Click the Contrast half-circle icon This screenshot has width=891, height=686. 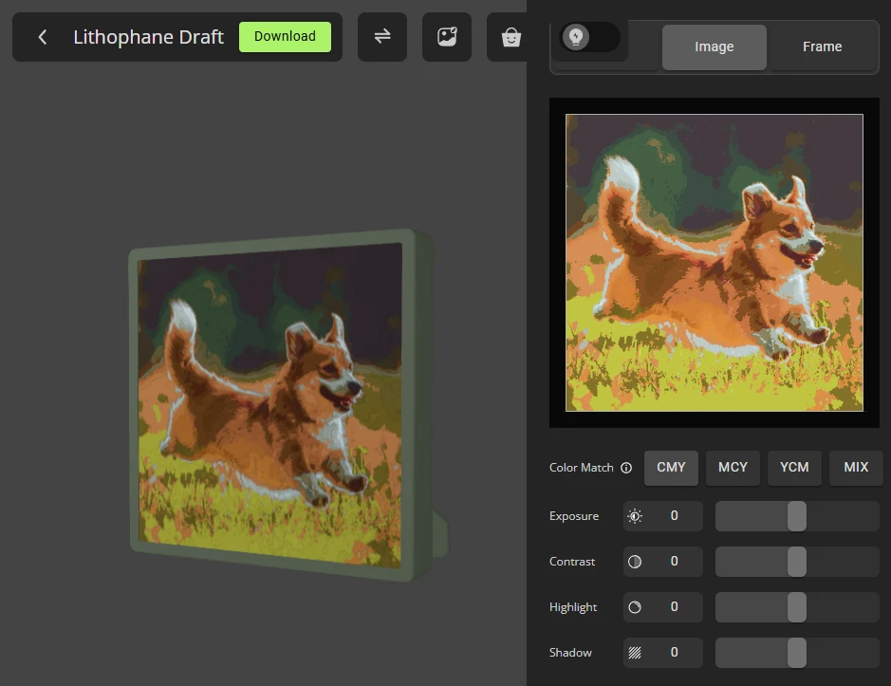pos(635,562)
